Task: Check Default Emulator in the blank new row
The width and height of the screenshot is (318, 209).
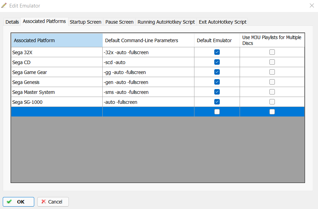Action: (x=217, y=112)
